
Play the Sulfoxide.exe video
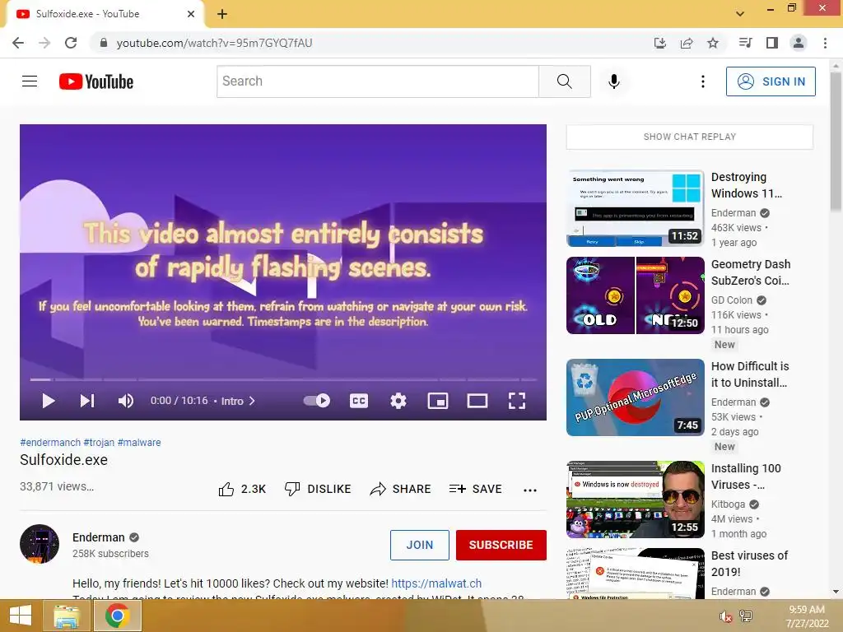pyautogui.click(x=49, y=401)
